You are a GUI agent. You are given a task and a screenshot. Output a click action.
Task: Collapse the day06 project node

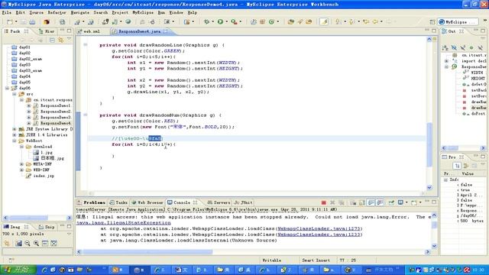pyautogui.click(x=7, y=89)
